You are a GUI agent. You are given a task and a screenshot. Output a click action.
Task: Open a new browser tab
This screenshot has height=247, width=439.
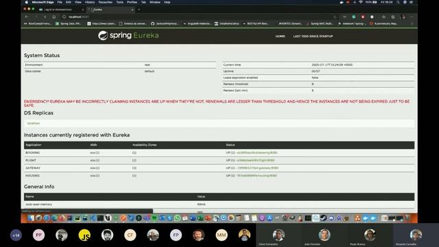point(139,10)
